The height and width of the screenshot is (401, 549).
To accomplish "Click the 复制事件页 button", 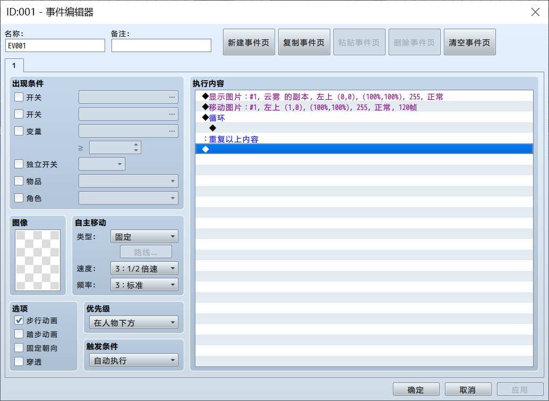I will [x=304, y=42].
